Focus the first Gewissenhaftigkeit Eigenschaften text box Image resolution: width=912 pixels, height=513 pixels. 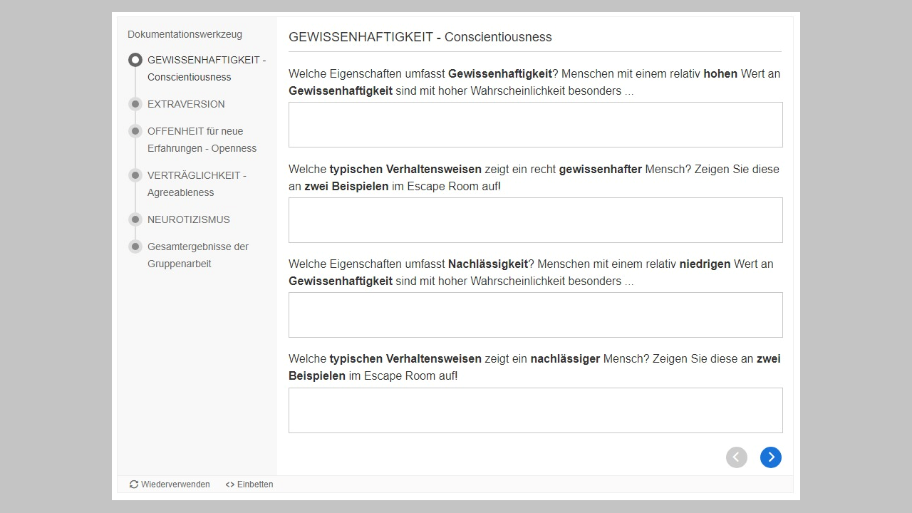point(535,125)
